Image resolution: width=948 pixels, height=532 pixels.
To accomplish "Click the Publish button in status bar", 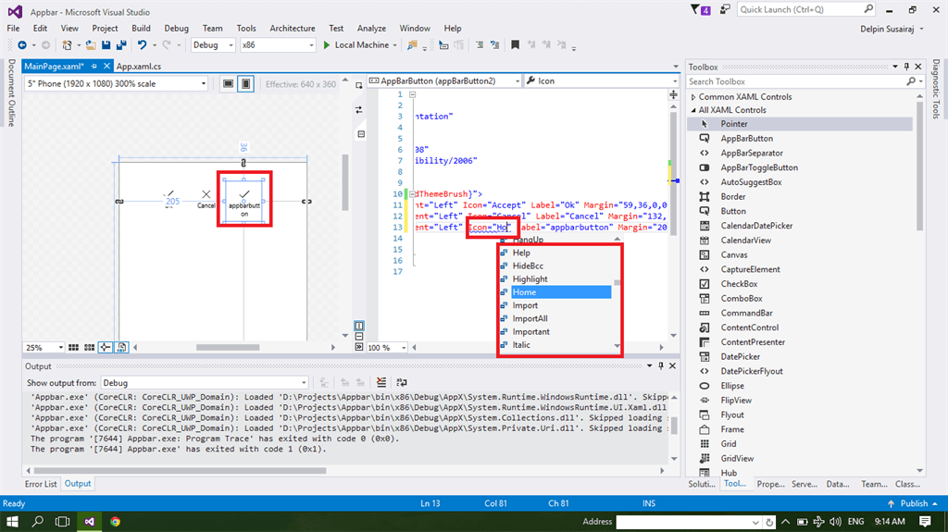I will (913, 503).
